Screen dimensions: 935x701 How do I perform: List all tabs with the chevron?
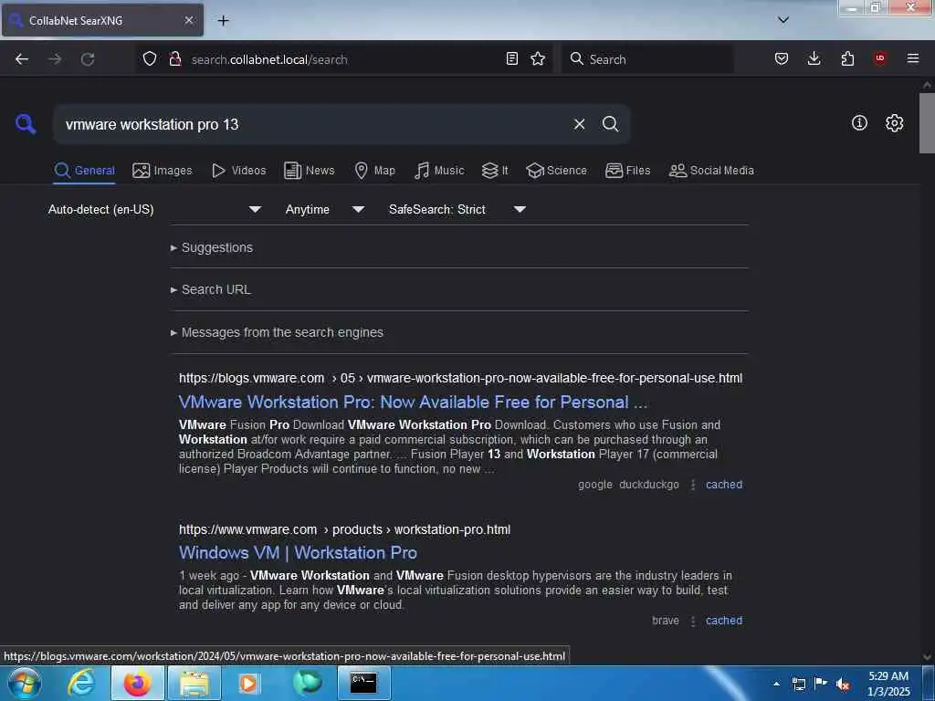click(783, 20)
